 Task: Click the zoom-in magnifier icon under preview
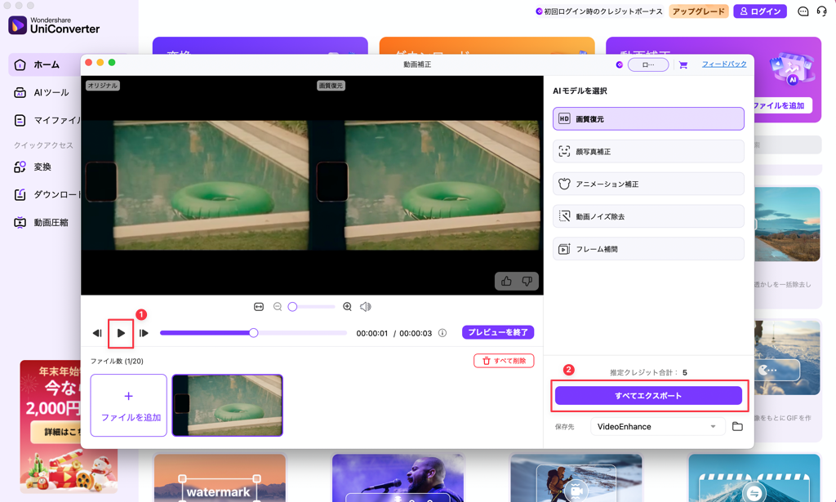(x=346, y=306)
